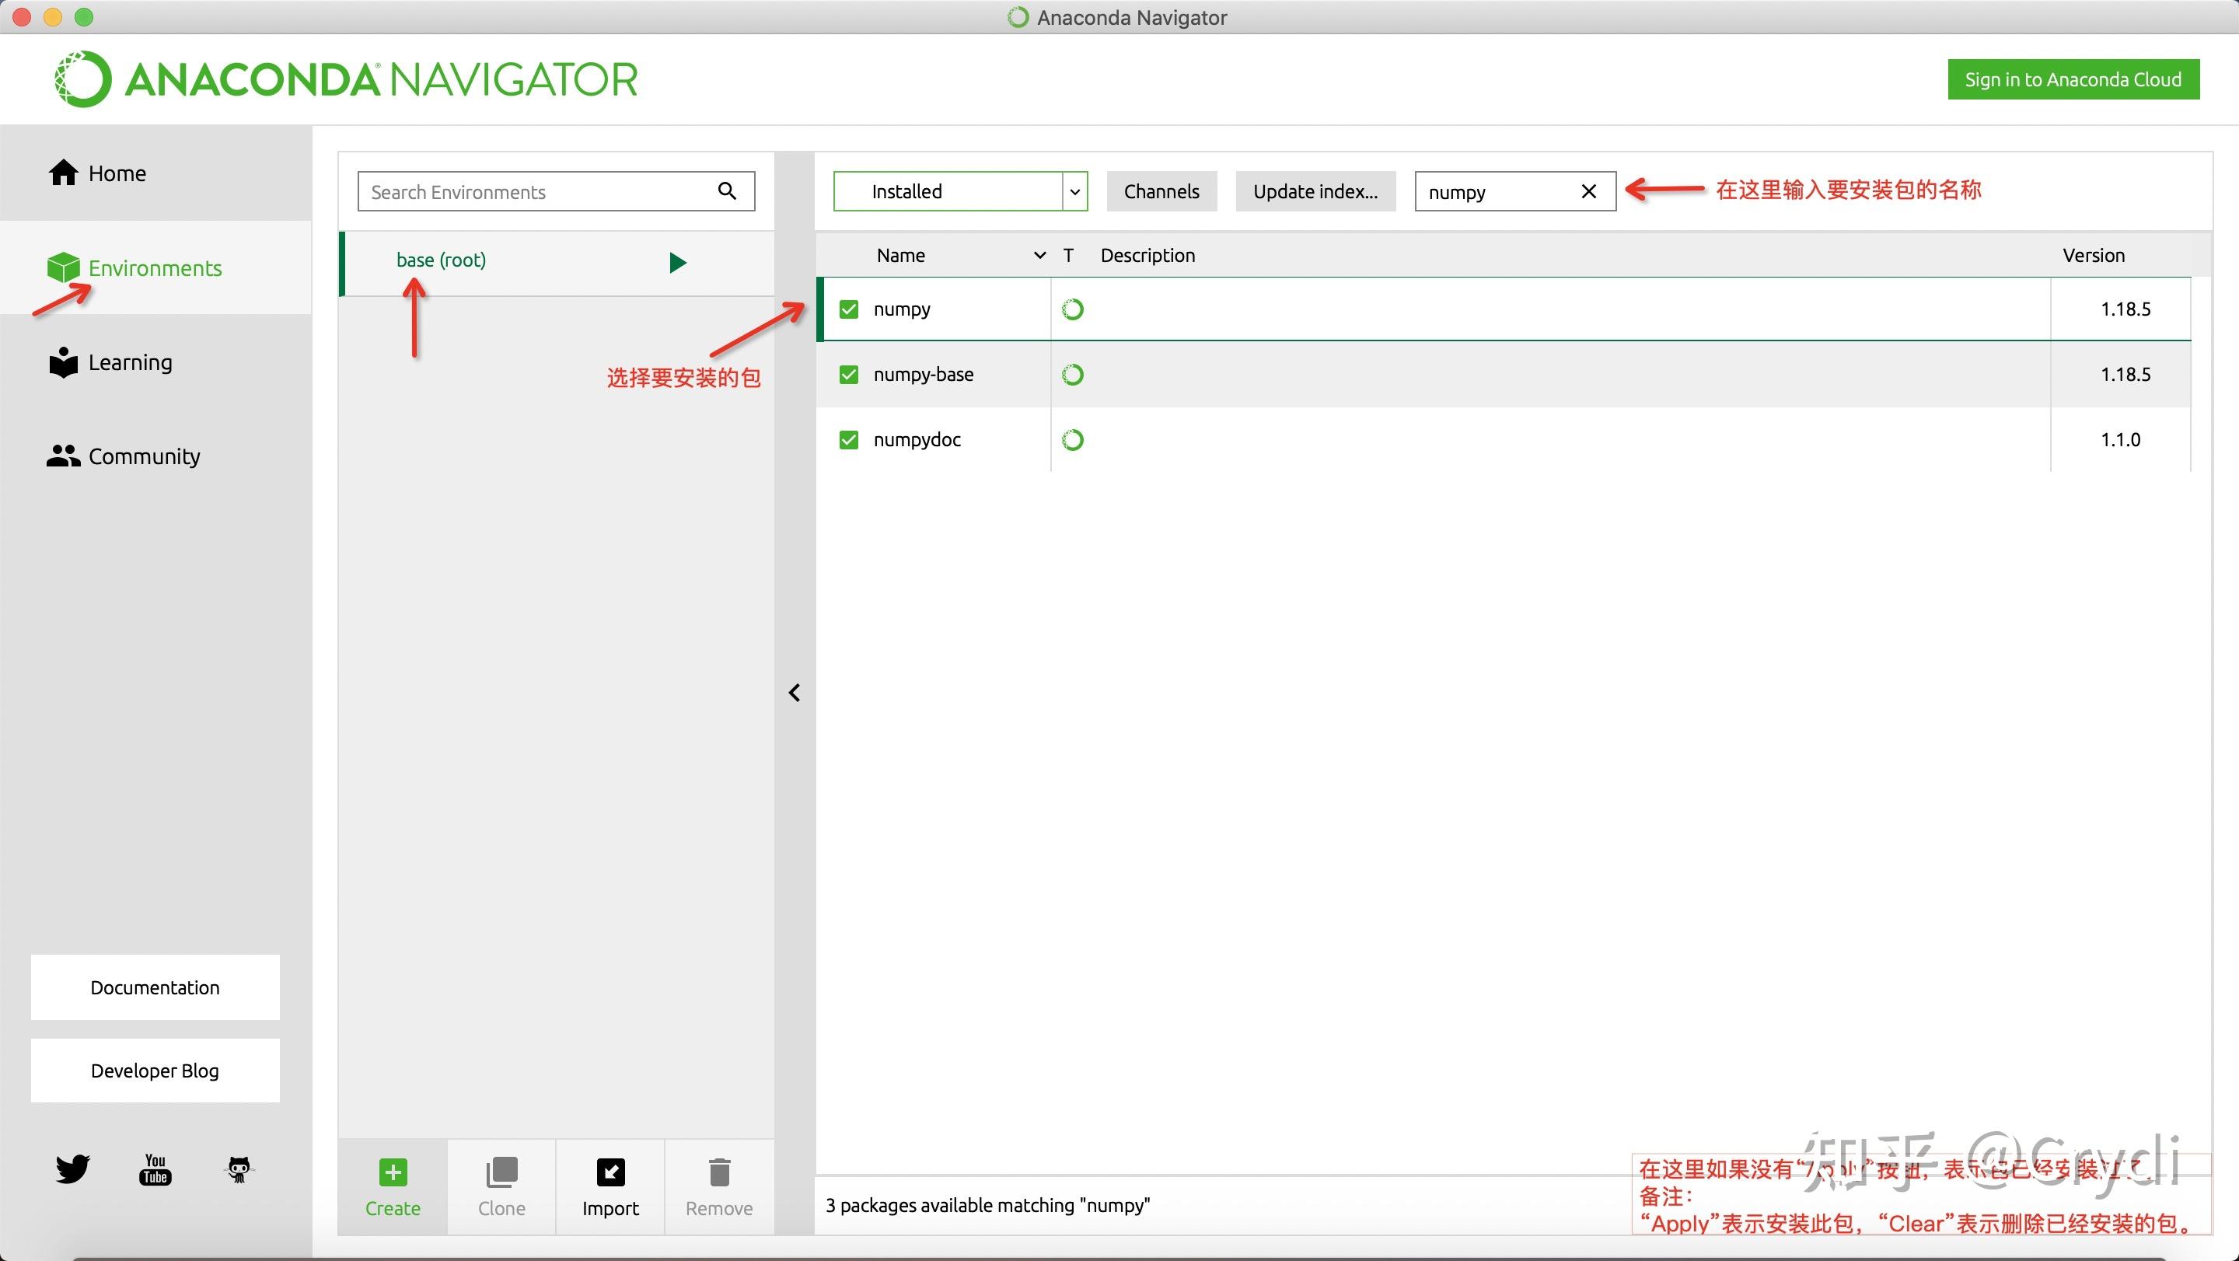Image resolution: width=2239 pixels, height=1261 pixels.
Task: Create a new environment
Action: [393, 1187]
